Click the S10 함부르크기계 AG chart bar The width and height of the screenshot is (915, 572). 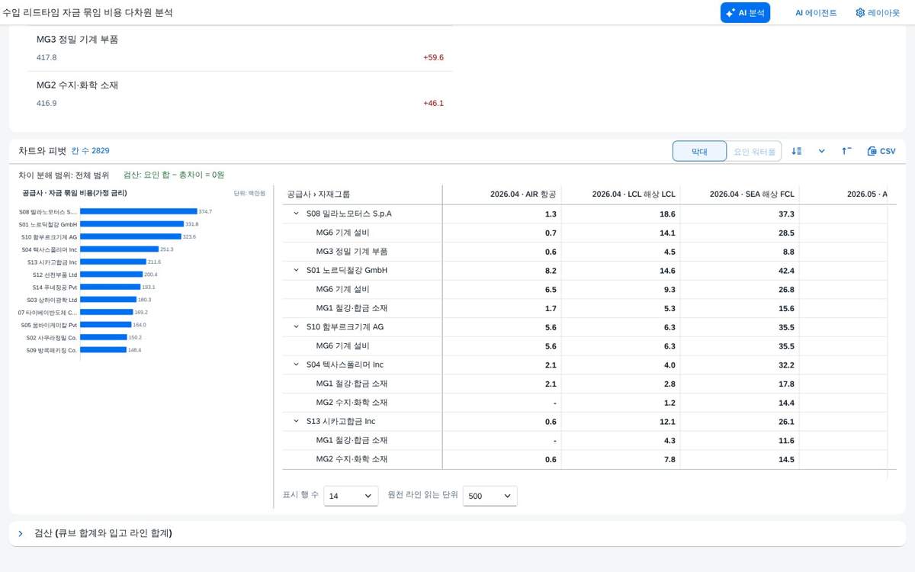130,236
